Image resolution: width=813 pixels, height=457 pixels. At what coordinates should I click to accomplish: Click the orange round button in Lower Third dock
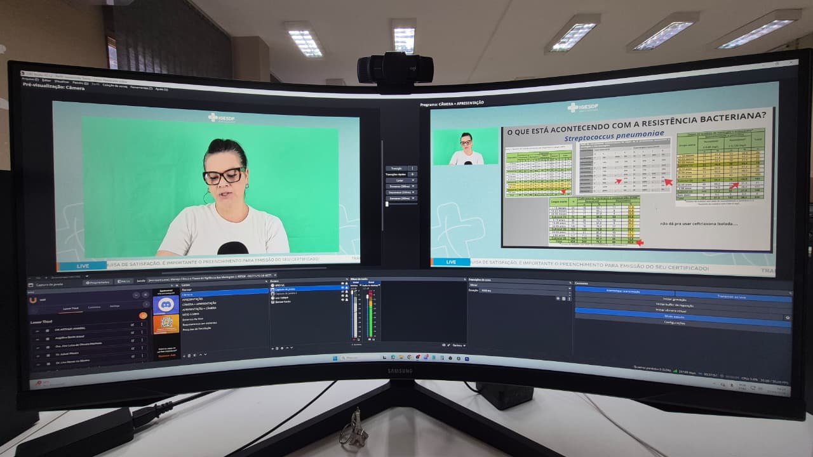pyautogui.click(x=143, y=315)
